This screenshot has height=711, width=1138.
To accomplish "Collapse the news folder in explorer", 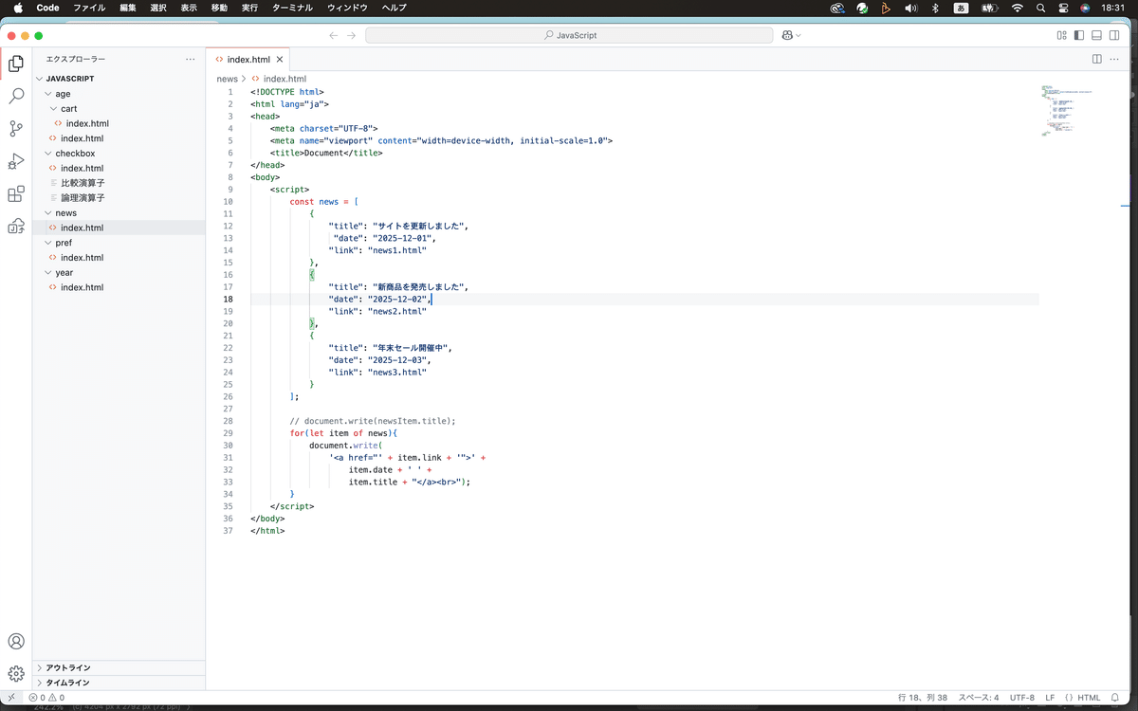I will tap(65, 213).
